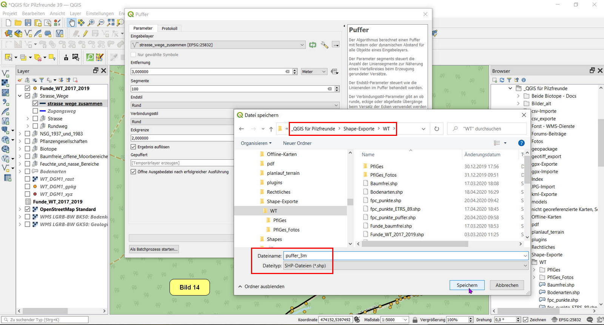Go up one folder level in dialog
This screenshot has width=604, height=325.
(x=271, y=129)
